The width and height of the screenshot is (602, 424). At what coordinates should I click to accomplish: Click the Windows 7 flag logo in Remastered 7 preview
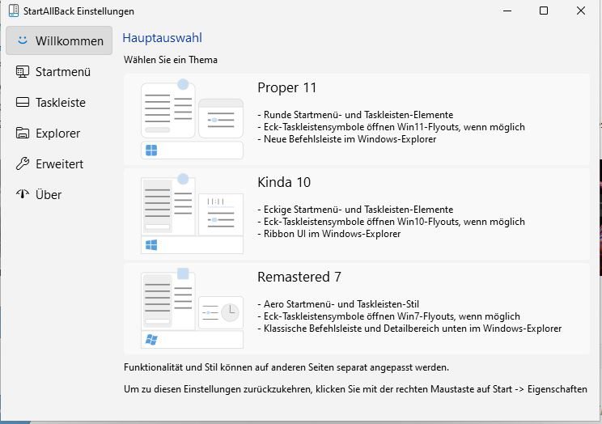click(x=151, y=340)
